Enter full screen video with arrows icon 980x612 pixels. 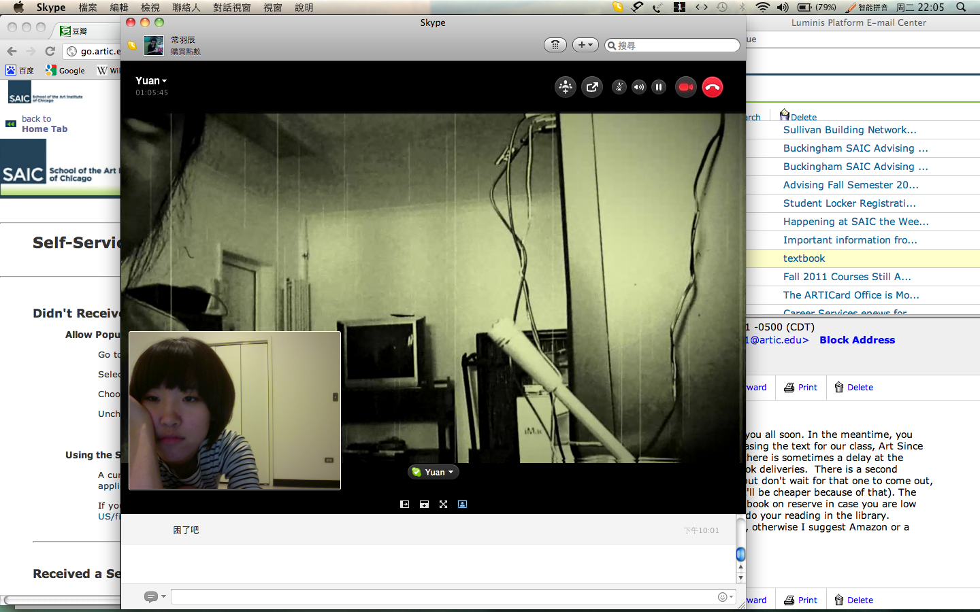tap(443, 504)
